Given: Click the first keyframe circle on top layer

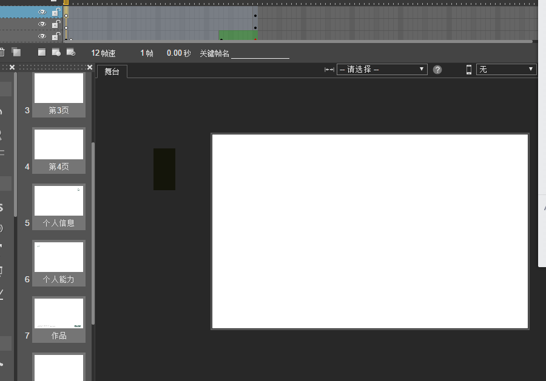Looking at the screenshot, I should coord(66,16).
